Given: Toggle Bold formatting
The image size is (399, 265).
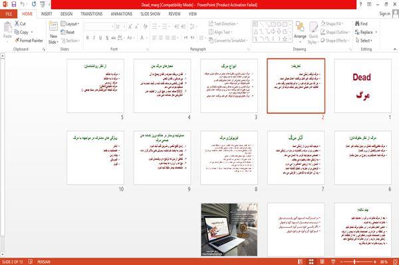Looking at the screenshot, I should (x=88, y=38).
